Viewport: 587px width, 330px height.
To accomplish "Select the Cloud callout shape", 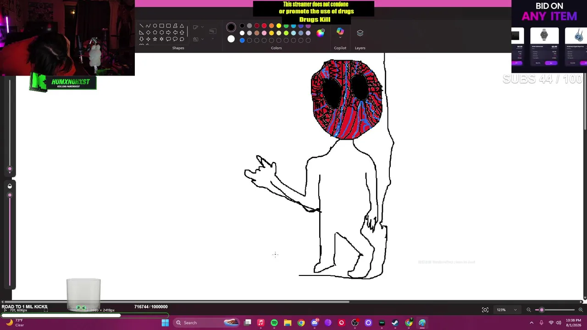I will pyautogui.click(x=182, y=39).
